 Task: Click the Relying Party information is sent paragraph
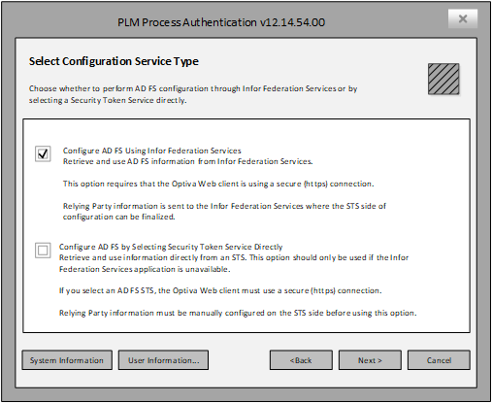[224, 211]
